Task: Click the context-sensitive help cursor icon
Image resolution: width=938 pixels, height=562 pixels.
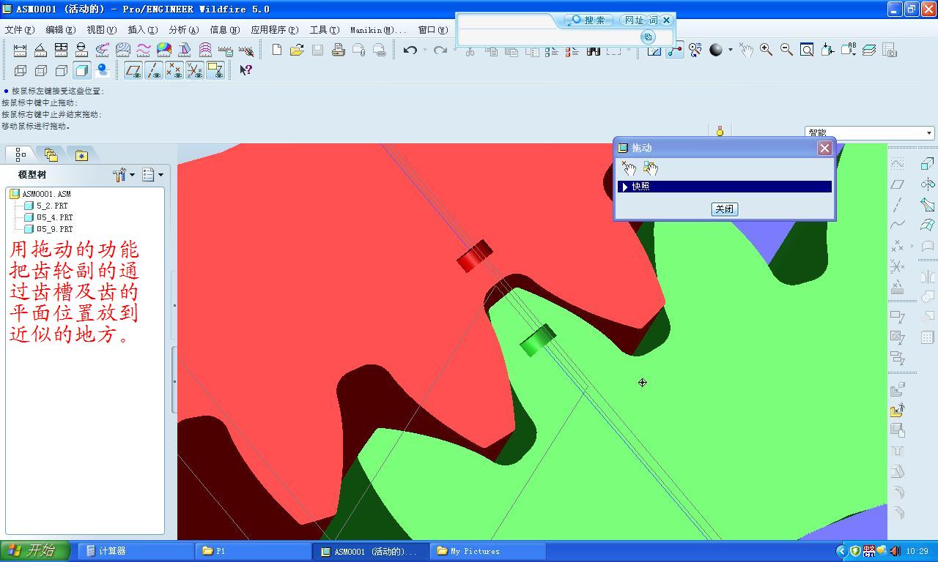Action: pos(245,70)
